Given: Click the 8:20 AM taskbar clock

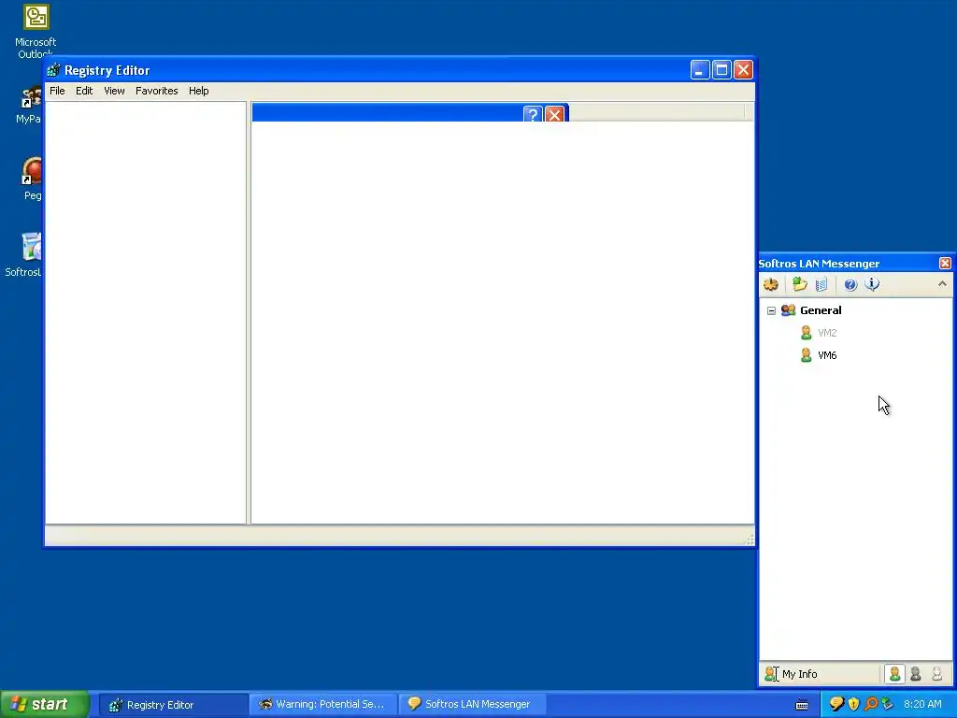Looking at the screenshot, I should point(922,705).
